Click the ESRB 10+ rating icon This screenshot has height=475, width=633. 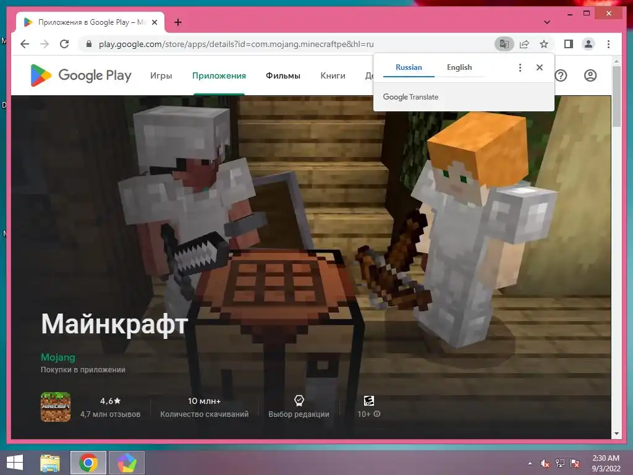pos(369,401)
